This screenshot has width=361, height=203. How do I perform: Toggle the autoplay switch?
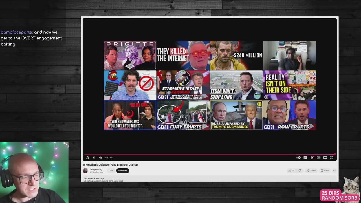click(298, 158)
